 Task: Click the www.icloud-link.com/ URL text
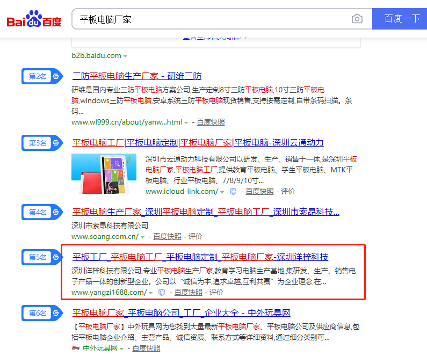click(x=182, y=191)
